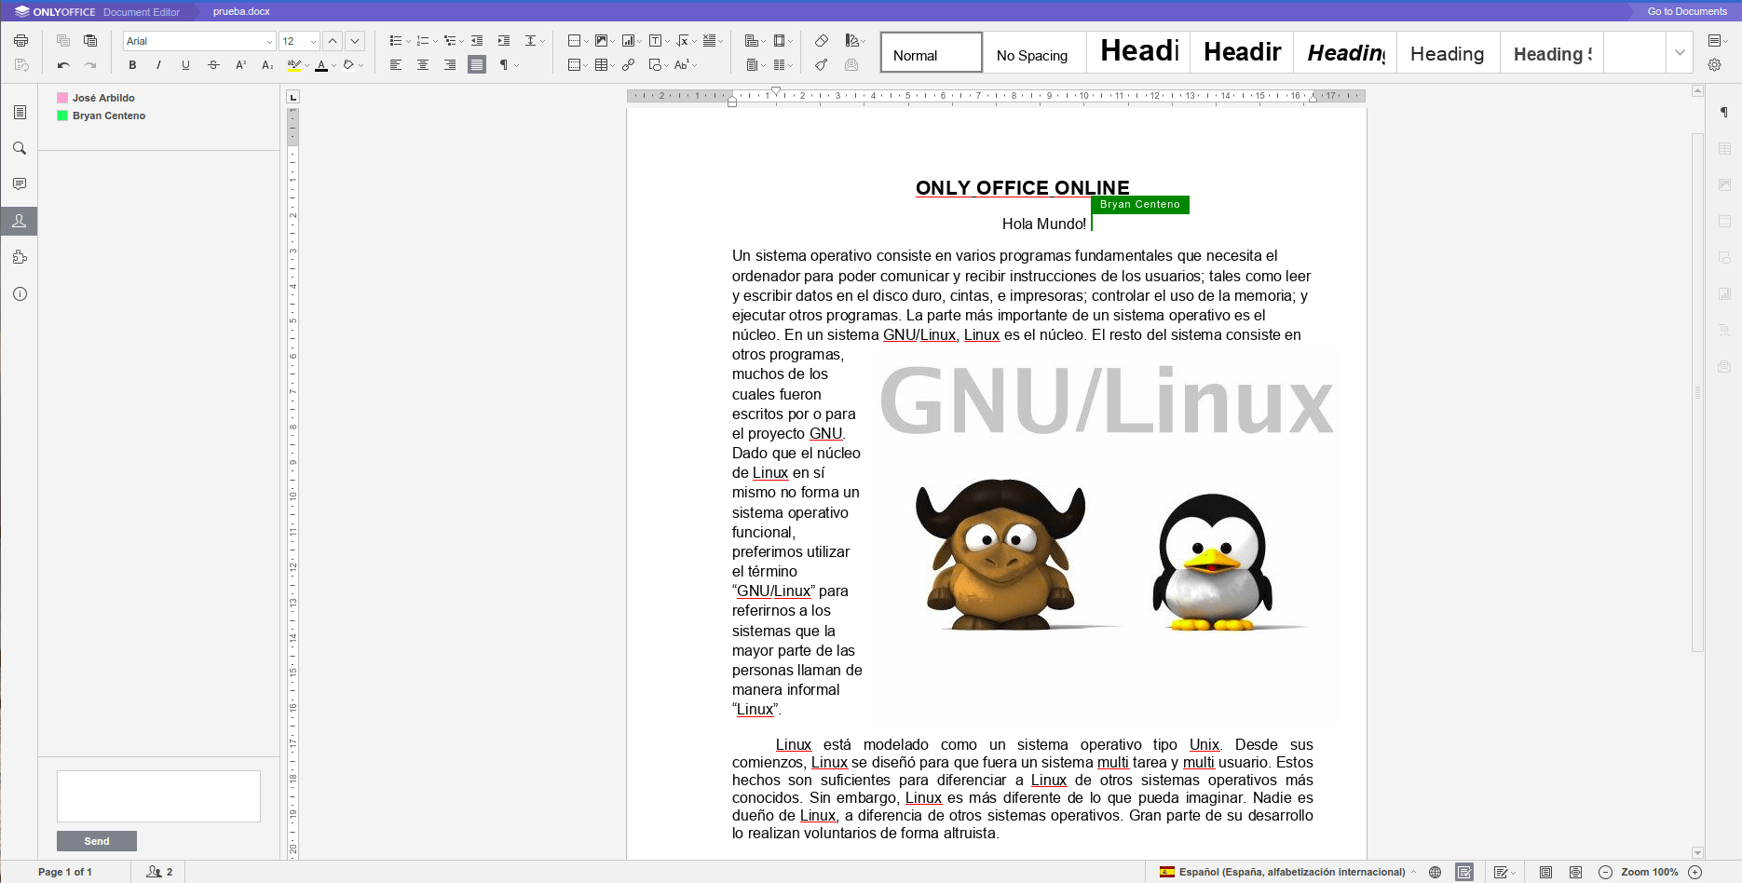Toggle underline formatting
This screenshot has height=883, width=1742.
click(x=185, y=65)
